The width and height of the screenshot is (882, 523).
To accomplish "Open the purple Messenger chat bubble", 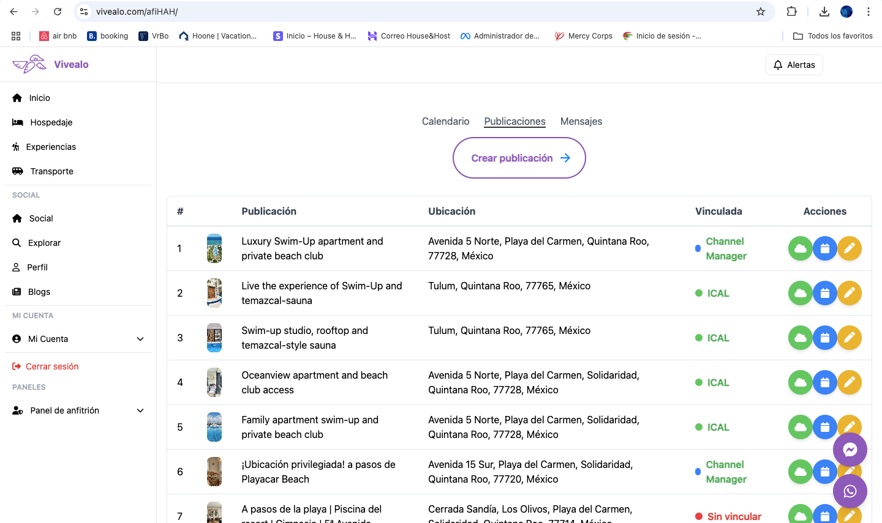I will (x=850, y=450).
